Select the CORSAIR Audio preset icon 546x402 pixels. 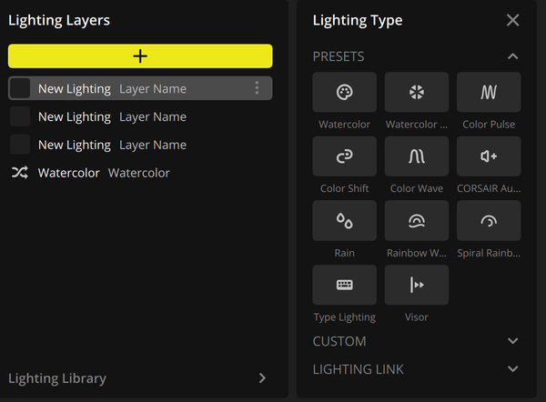[489, 156]
